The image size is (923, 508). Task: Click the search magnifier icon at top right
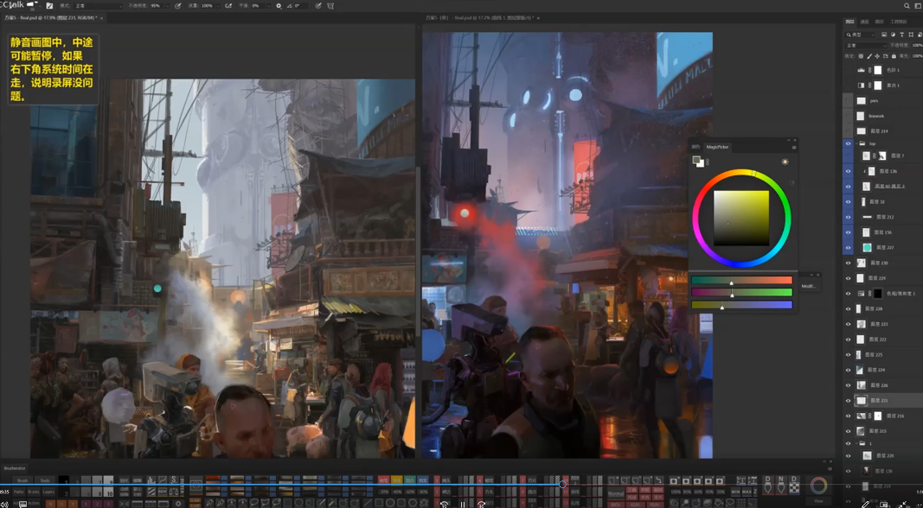tap(907, 6)
